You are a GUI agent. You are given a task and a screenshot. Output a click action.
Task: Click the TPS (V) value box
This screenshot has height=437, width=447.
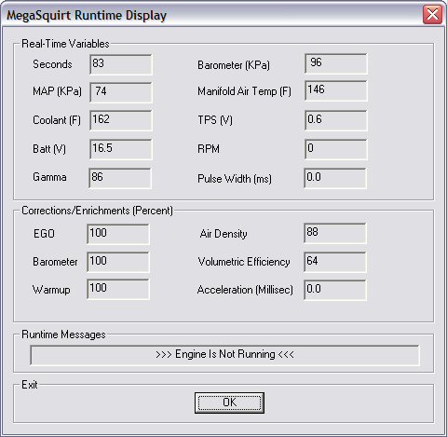(x=336, y=120)
